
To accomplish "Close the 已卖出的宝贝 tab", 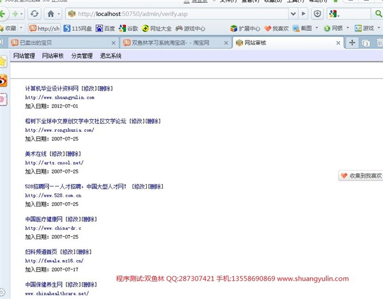I will [113, 43].
